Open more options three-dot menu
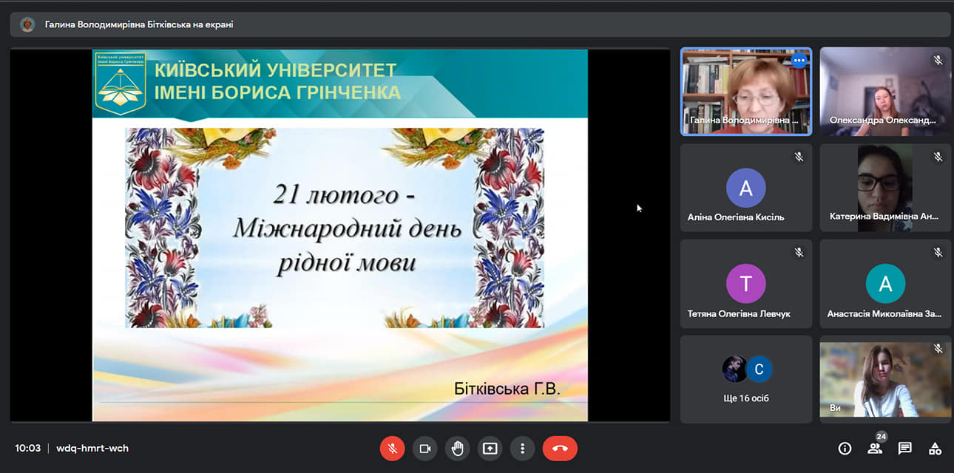This screenshot has height=473, width=954. coord(522,448)
